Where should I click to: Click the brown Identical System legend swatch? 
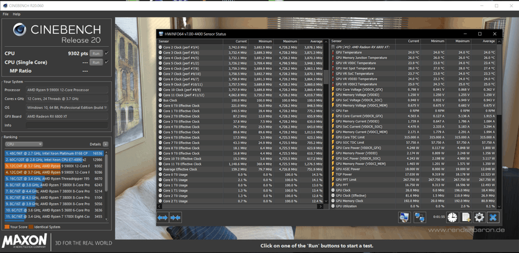(x=30, y=227)
